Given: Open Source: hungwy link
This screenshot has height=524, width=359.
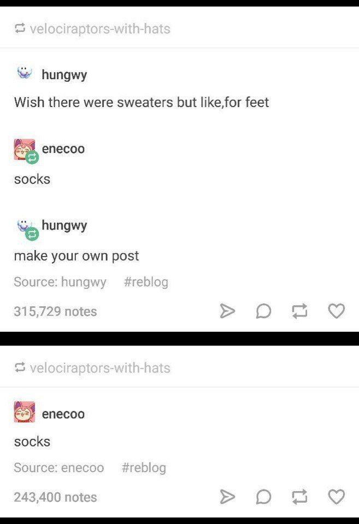Looking at the screenshot, I should (x=60, y=282).
